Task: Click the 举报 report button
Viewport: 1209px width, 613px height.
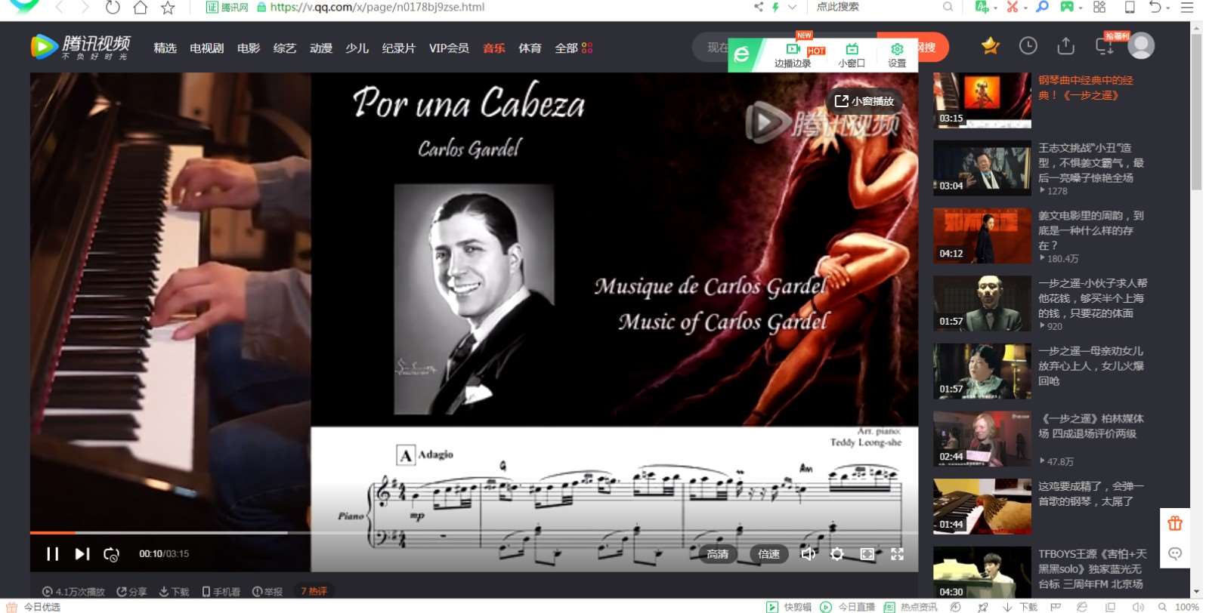Action: point(267,592)
